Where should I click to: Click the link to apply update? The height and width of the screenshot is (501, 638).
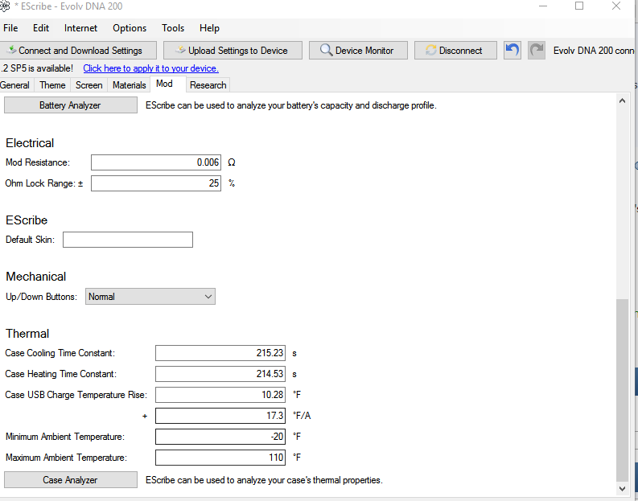point(150,68)
